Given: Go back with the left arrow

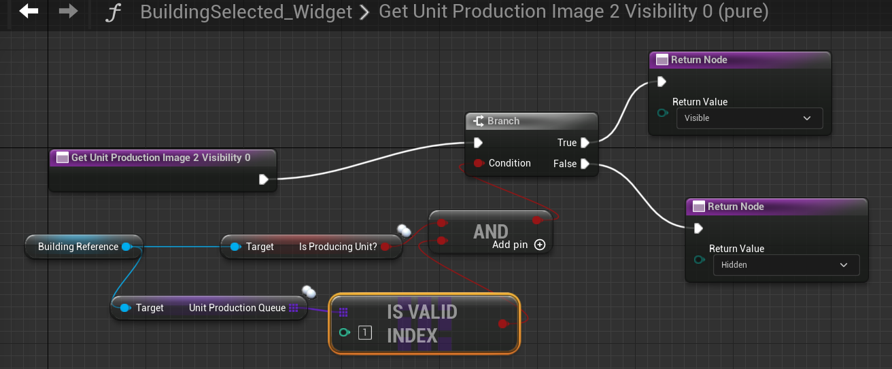Looking at the screenshot, I should pos(29,12).
